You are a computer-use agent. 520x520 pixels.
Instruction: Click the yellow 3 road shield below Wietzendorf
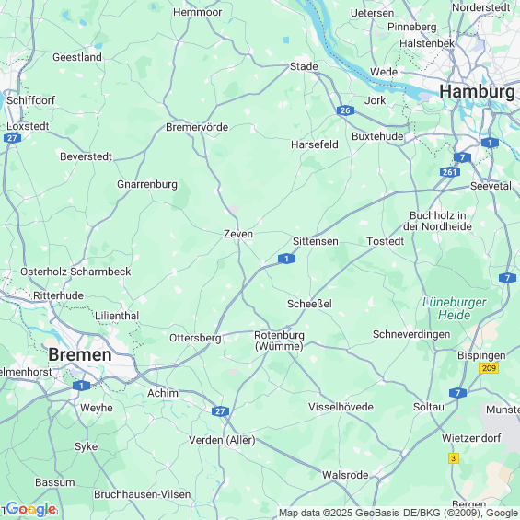(454, 458)
